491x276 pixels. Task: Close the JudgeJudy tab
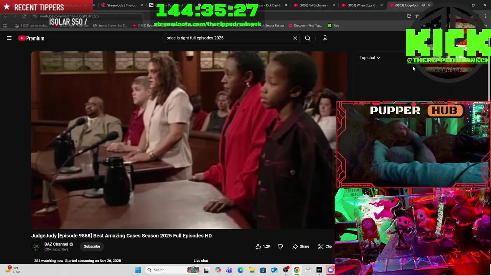tap(429, 5)
